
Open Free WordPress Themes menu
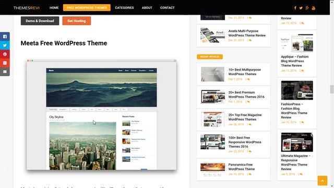(87, 8)
